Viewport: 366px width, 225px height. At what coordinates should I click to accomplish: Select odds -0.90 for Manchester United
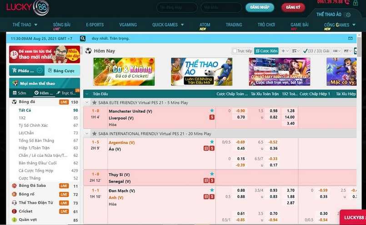tap(240, 111)
